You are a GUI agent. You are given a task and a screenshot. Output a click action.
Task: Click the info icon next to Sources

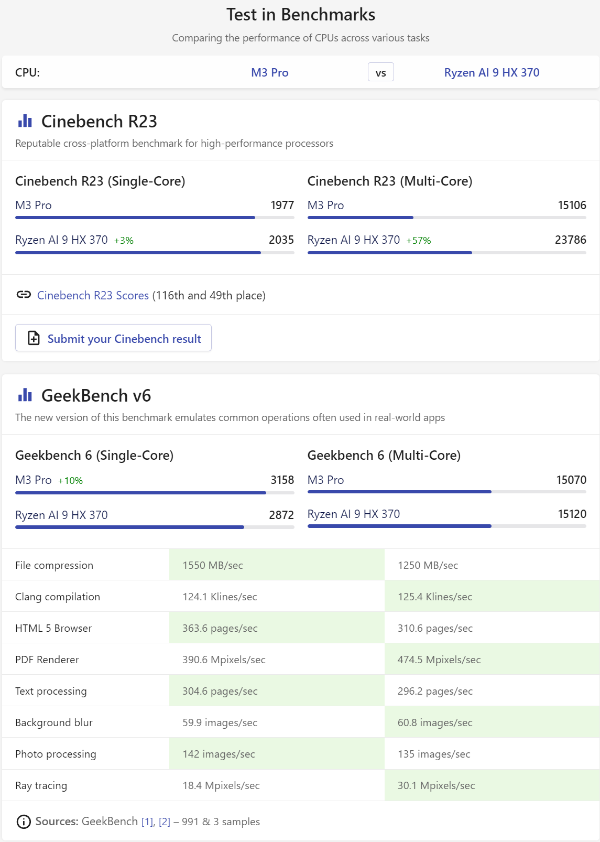click(24, 822)
